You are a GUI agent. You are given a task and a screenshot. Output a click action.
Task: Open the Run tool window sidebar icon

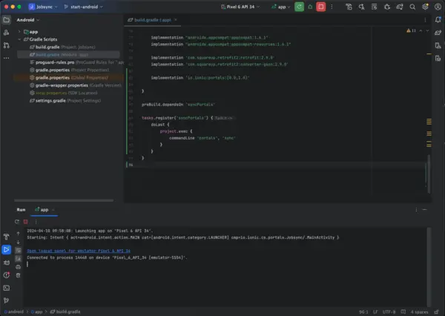pos(7,250)
